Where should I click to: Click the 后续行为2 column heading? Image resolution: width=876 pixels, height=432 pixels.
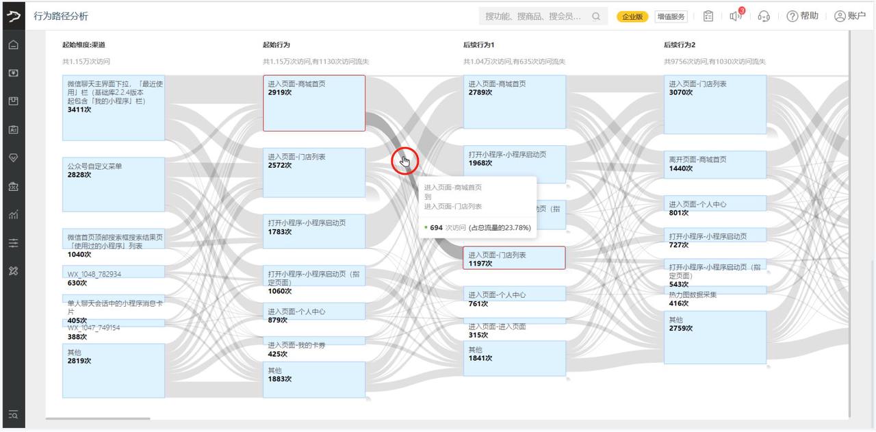coord(680,45)
